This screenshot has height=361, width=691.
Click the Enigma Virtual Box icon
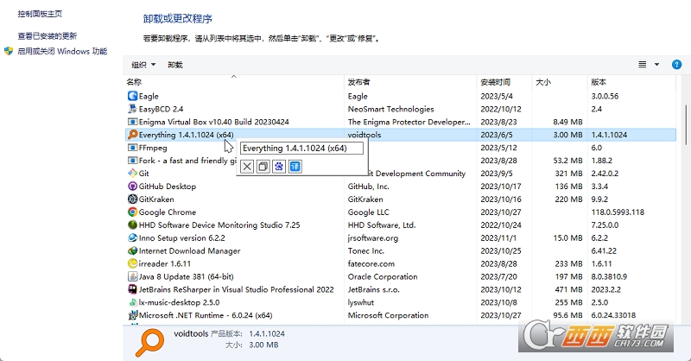pyautogui.click(x=132, y=122)
